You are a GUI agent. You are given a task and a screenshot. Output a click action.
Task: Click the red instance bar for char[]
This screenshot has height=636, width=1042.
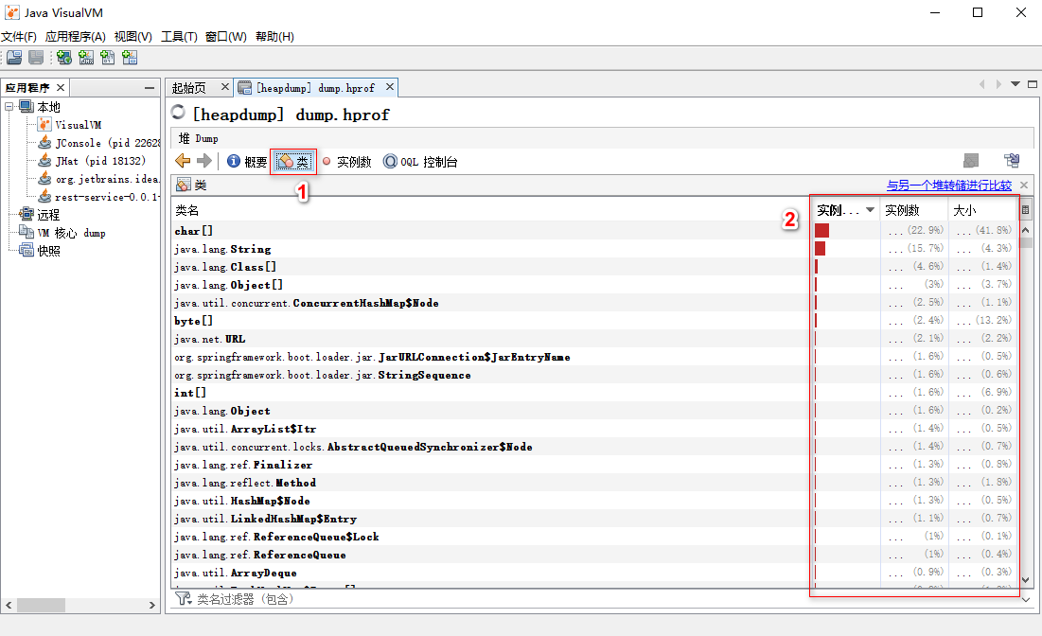pos(822,230)
